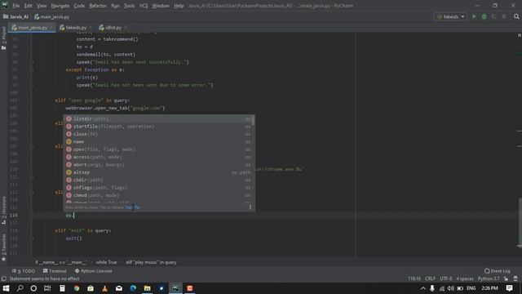Image resolution: width=522 pixels, height=294 pixels.
Task: Open the Refactor menu
Action: [x=98, y=6]
